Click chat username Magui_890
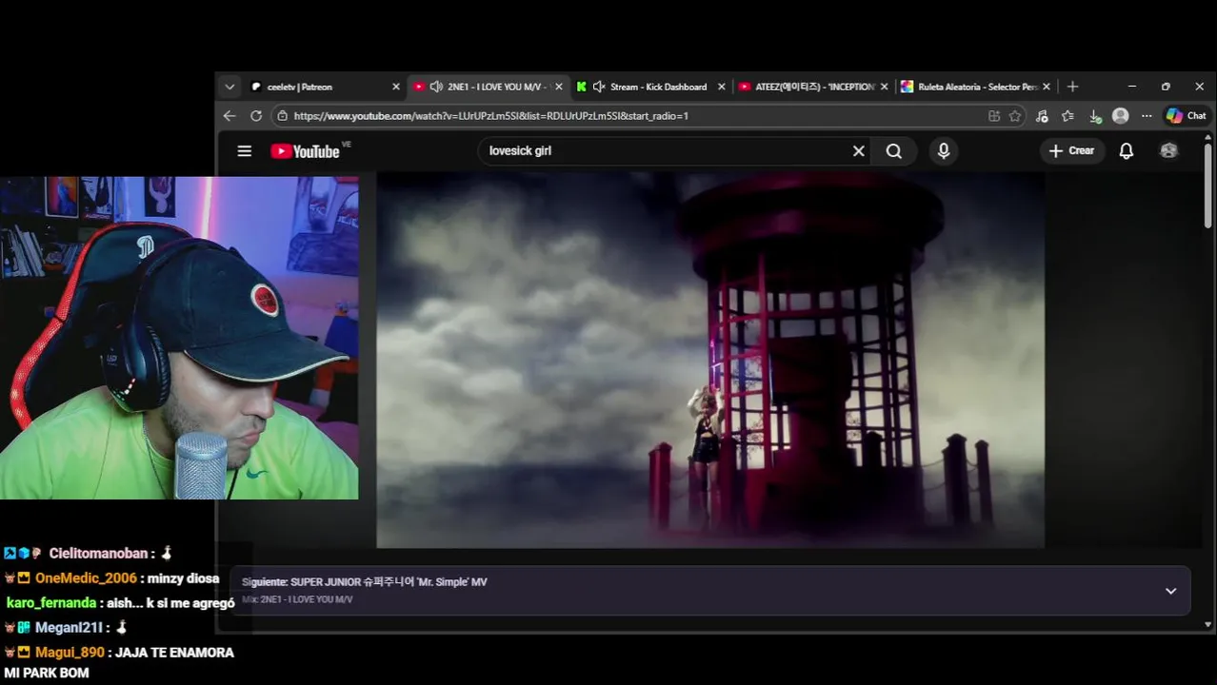Image resolution: width=1217 pixels, height=685 pixels. [70, 653]
